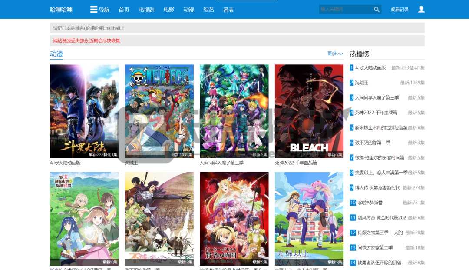The image size is (469, 270).
Task: Click the search magnifier icon
Action: point(376,9)
